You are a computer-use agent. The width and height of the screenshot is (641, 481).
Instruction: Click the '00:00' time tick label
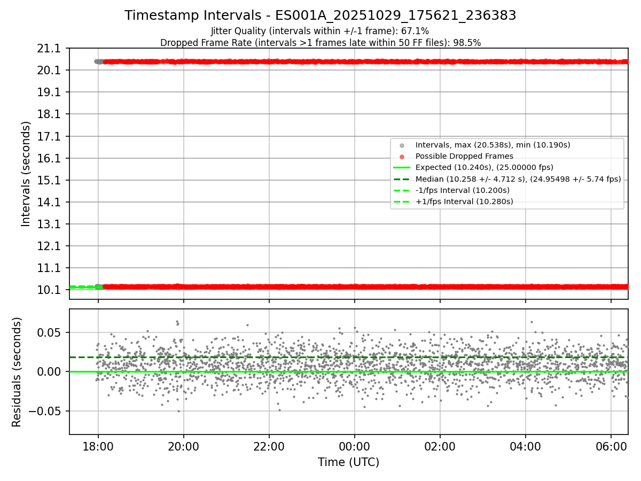click(354, 446)
